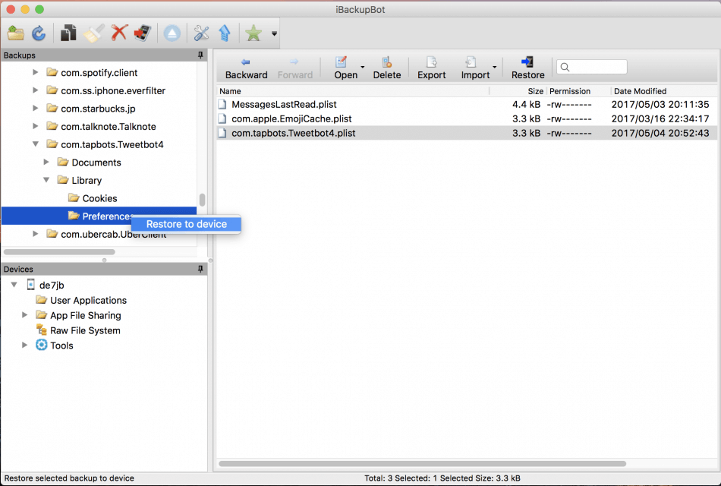Click the tools wrench toolbar icon

pyautogui.click(x=201, y=33)
